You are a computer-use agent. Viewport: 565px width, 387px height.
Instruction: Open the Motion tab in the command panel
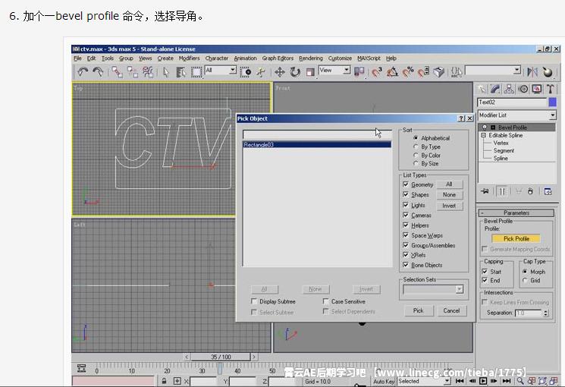523,89
